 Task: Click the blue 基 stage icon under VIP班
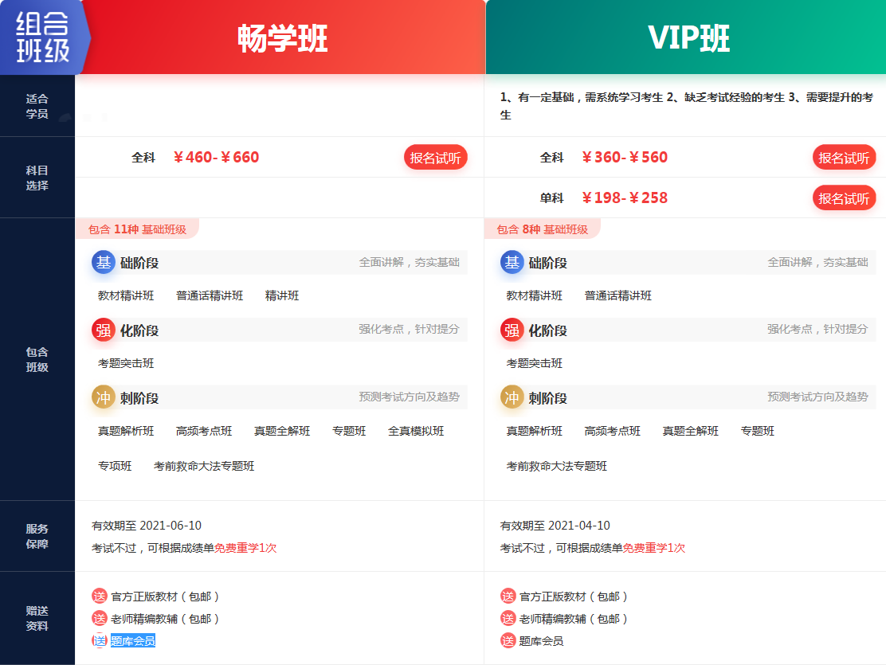pyautogui.click(x=512, y=262)
